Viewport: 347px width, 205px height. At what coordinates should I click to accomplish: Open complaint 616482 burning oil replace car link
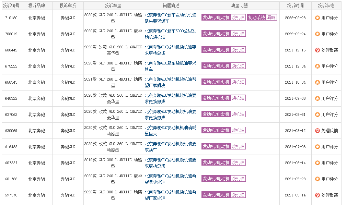click(x=170, y=147)
